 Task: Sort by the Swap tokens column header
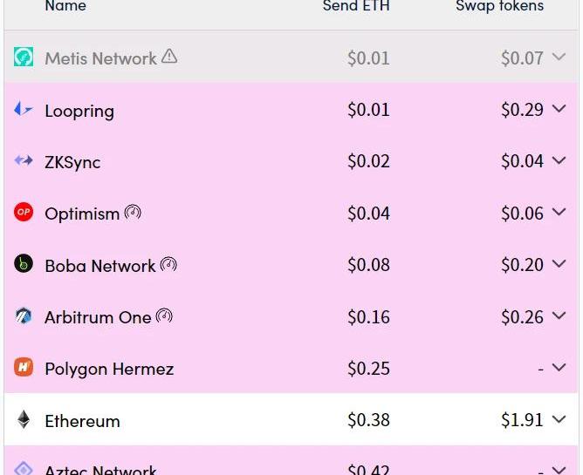pyautogui.click(x=500, y=5)
